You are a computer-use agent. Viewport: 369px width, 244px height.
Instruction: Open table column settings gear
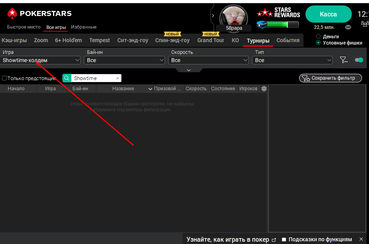(264, 89)
